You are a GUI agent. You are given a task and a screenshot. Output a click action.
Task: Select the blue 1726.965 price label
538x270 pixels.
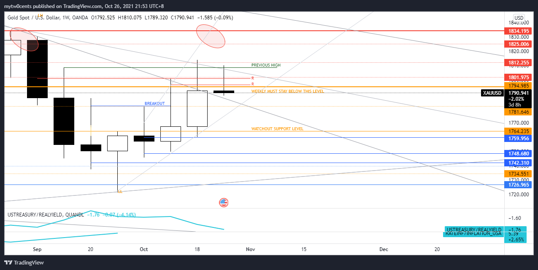(519, 184)
